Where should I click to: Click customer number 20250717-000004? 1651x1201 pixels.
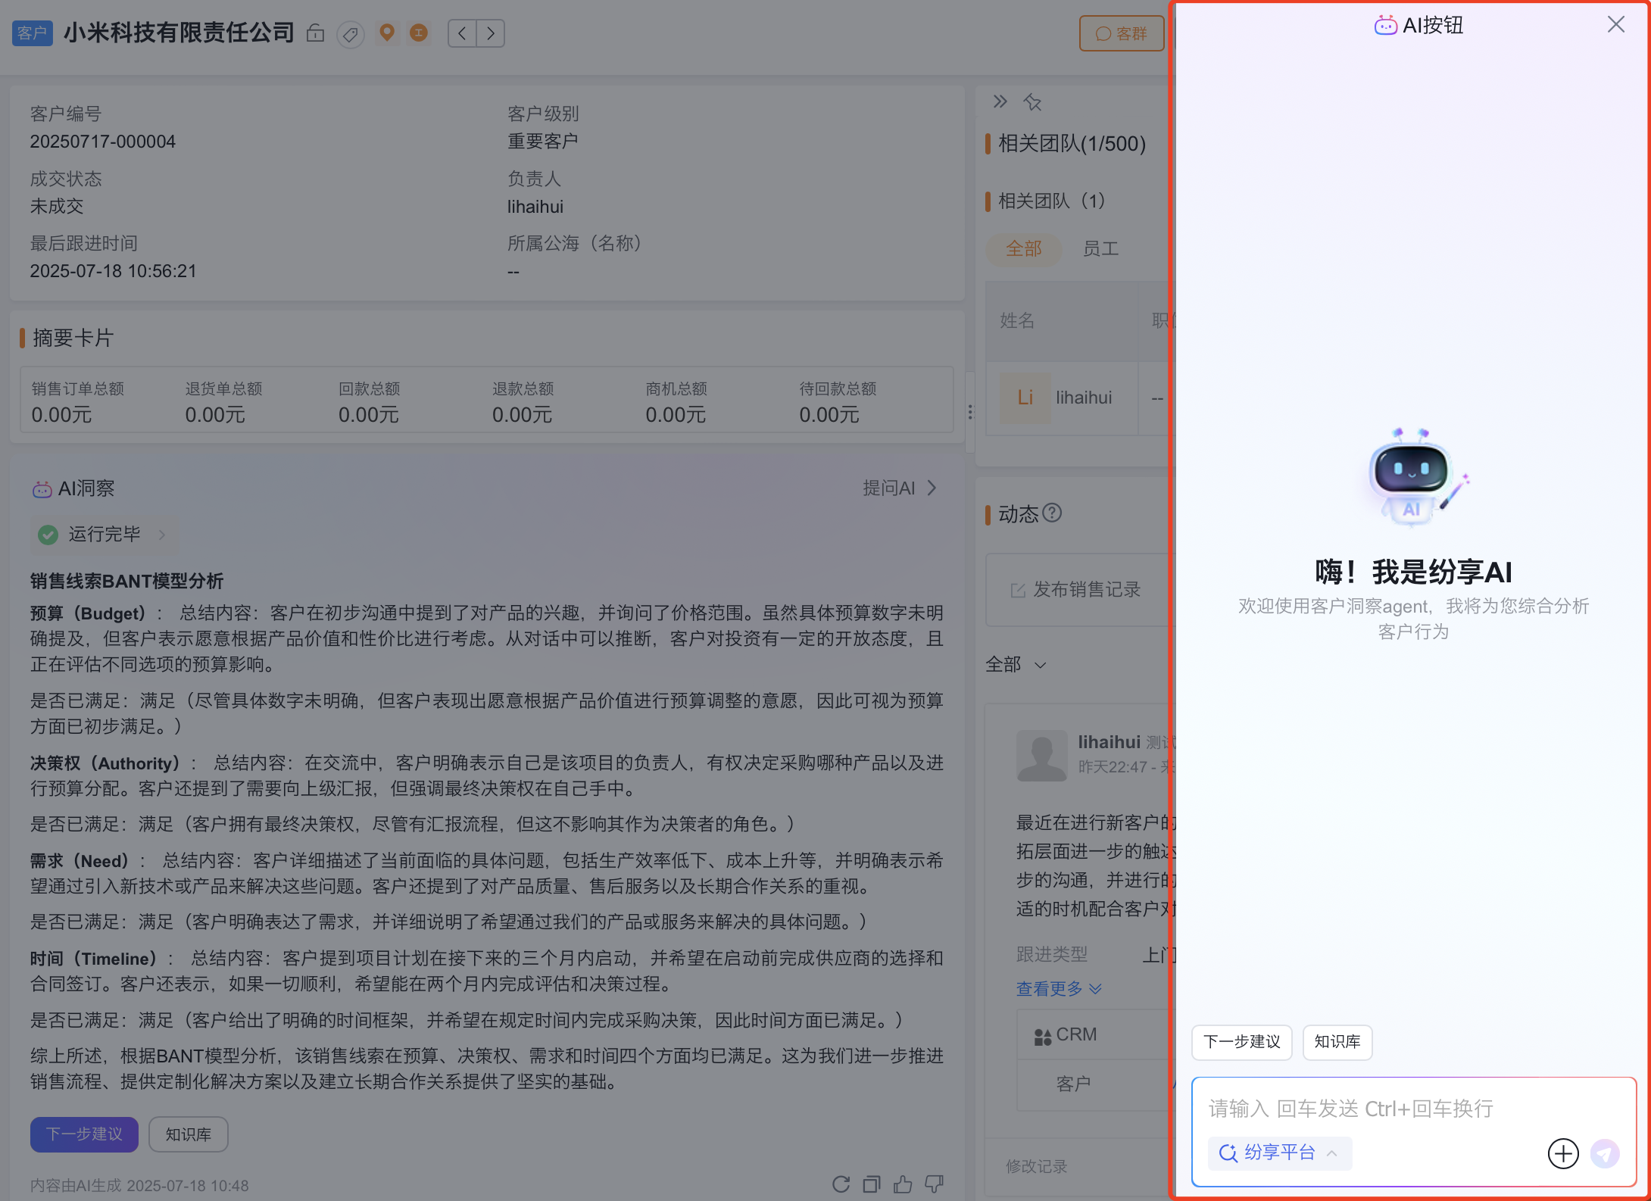(103, 142)
